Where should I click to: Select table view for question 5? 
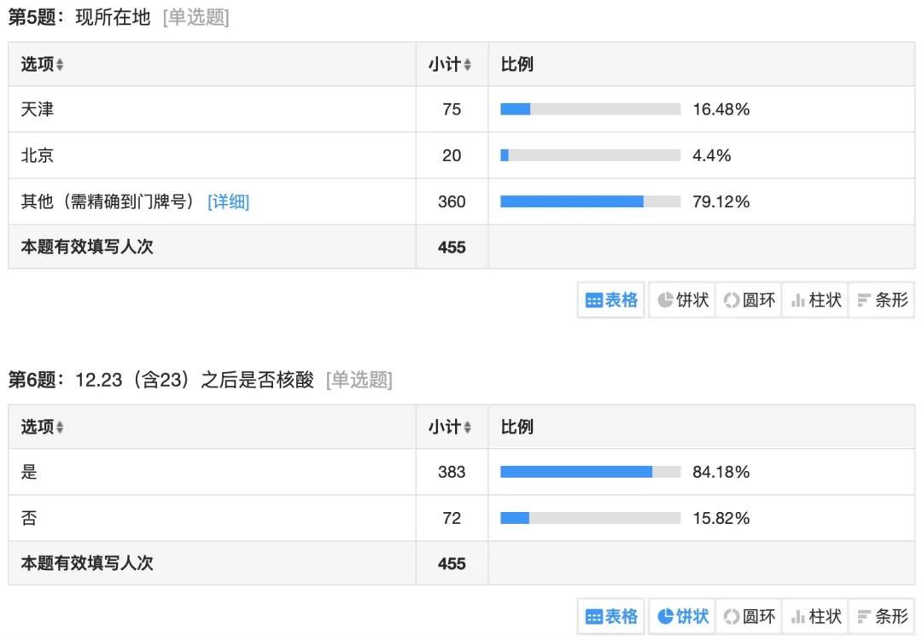coord(611,300)
